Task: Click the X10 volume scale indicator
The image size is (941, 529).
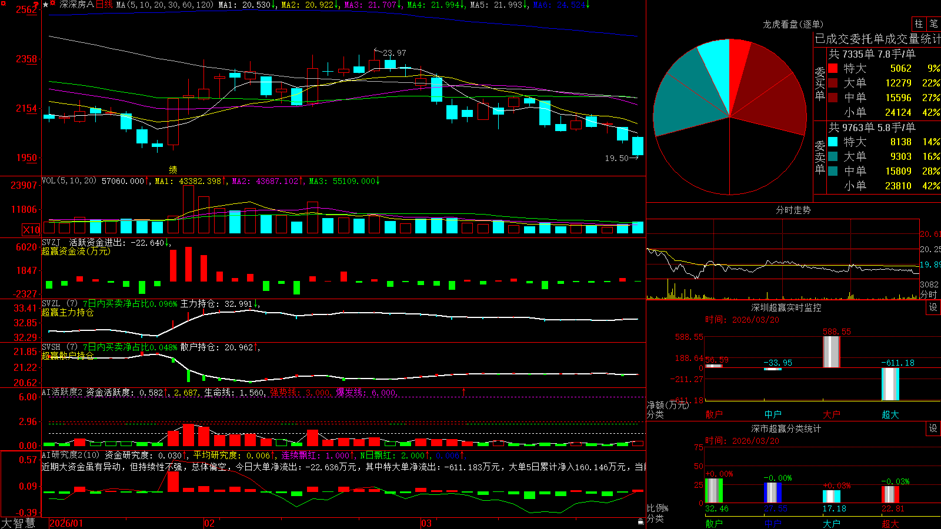Action: (31, 230)
